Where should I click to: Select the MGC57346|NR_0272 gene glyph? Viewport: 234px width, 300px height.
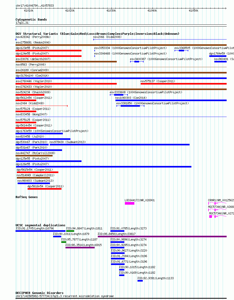point(217,217)
